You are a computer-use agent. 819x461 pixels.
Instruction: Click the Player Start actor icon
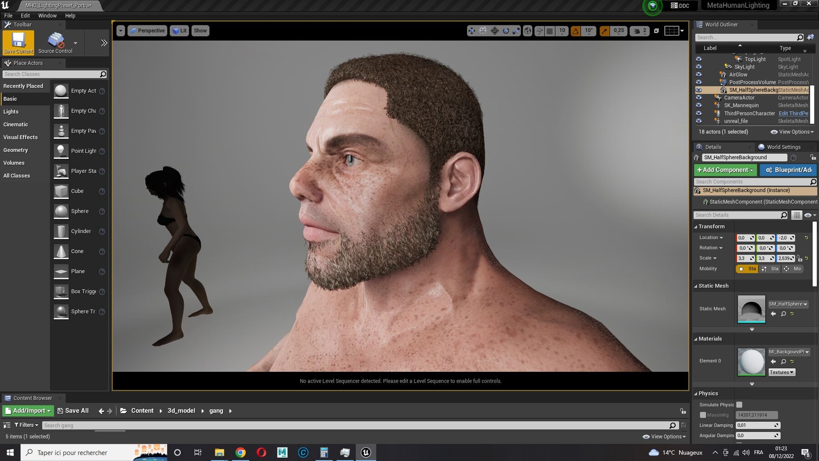tap(61, 171)
